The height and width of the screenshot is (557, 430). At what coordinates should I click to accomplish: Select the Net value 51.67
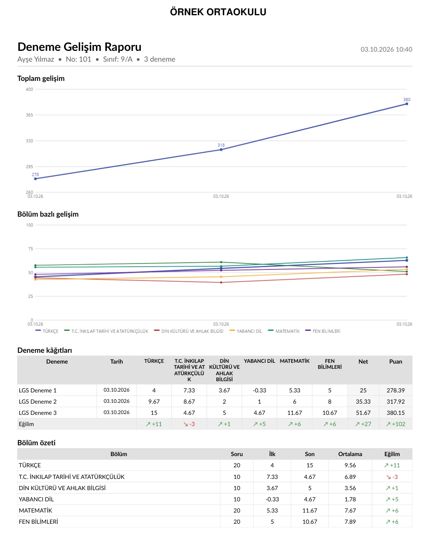[x=363, y=413]
